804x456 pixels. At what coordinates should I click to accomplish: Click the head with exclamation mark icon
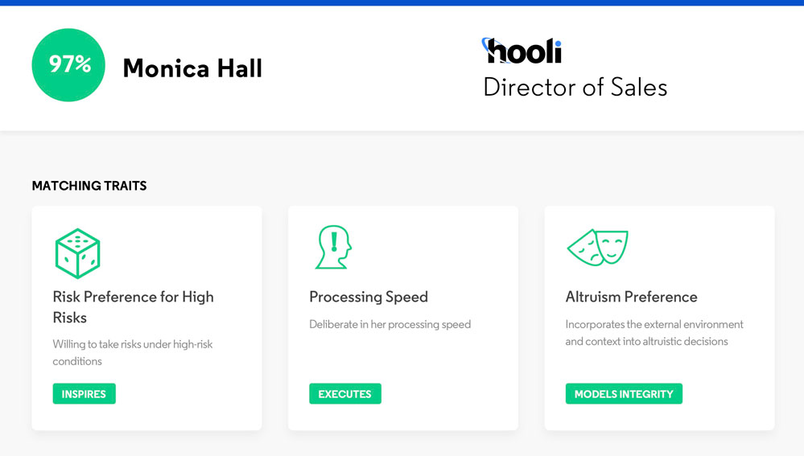333,248
